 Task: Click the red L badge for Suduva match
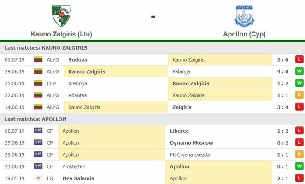(x=299, y=59)
